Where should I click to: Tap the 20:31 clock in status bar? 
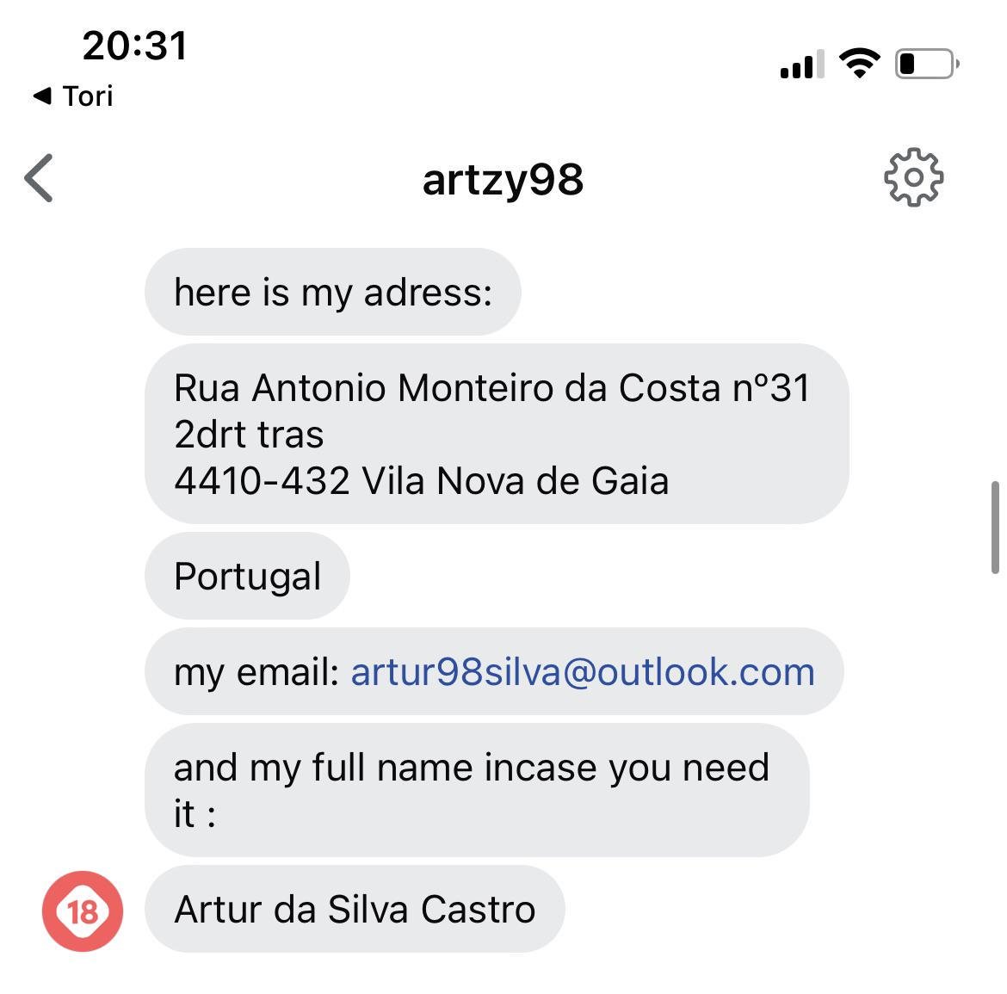pyautogui.click(x=135, y=46)
